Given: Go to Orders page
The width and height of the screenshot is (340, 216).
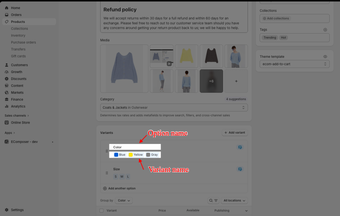Looking at the screenshot, I should coord(16,15).
